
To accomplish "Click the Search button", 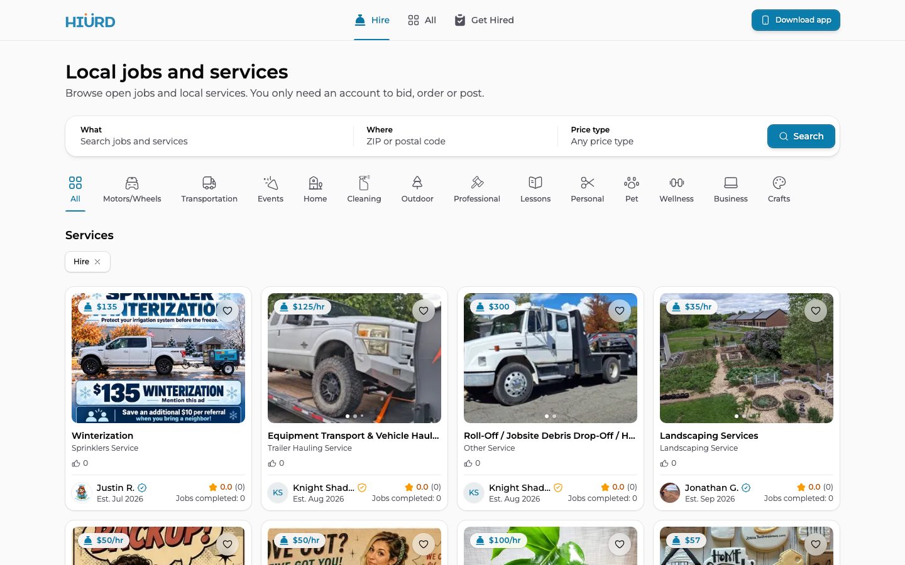I will click(x=801, y=136).
